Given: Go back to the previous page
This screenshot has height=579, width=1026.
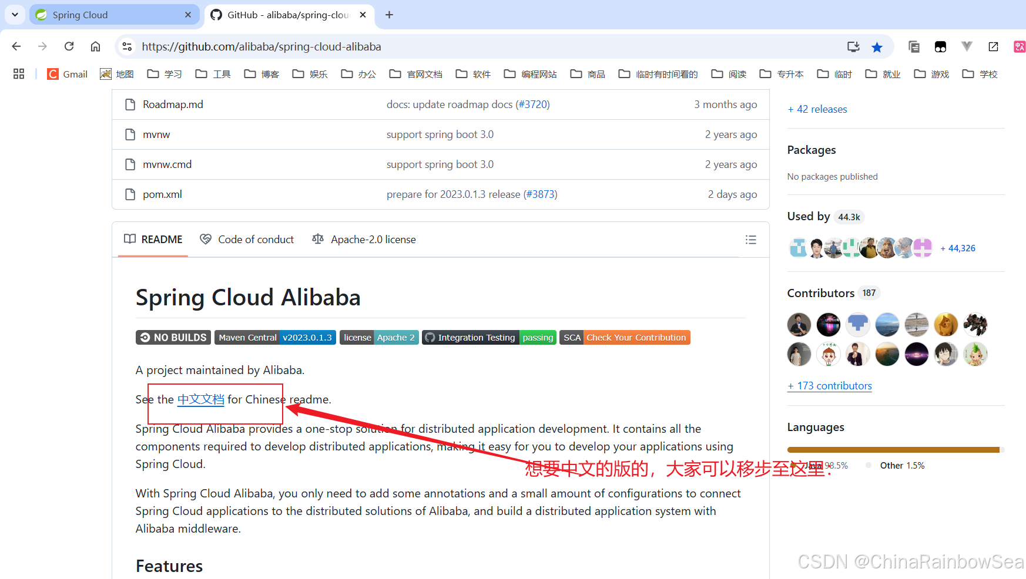Looking at the screenshot, I should (16, 46).
